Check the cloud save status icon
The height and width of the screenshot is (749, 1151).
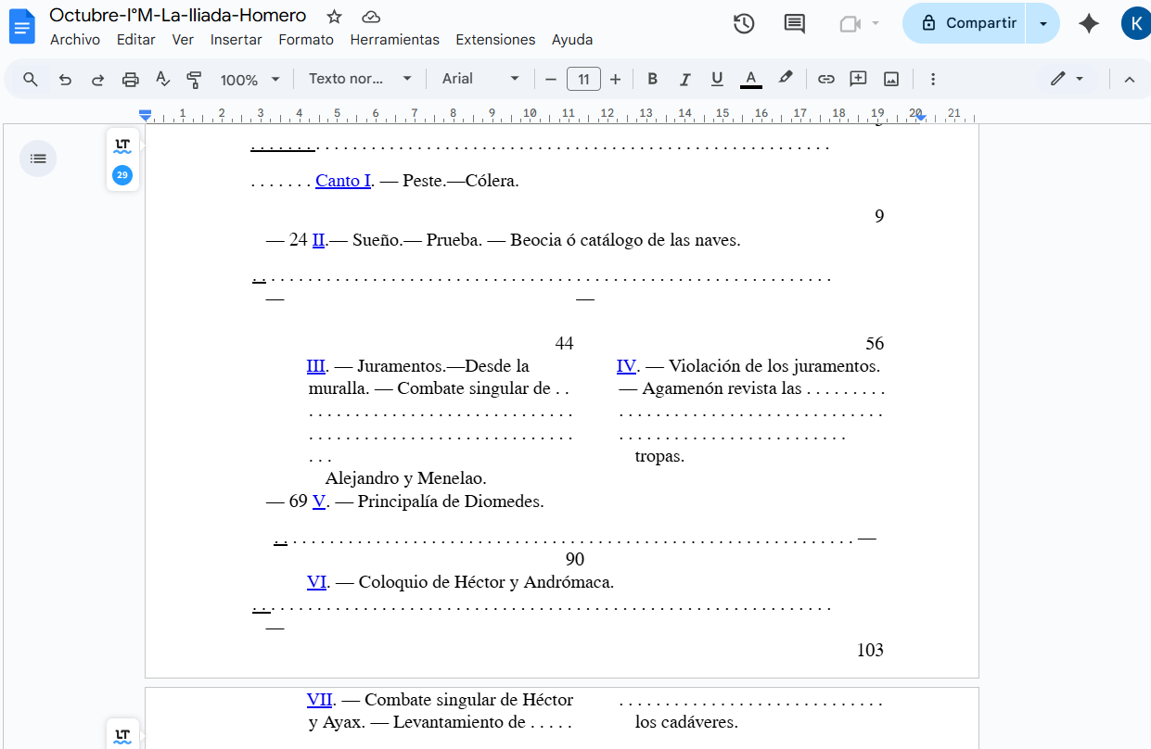coord(371,17)
